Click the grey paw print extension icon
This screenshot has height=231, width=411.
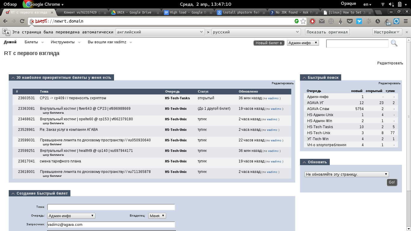(369, 21)
